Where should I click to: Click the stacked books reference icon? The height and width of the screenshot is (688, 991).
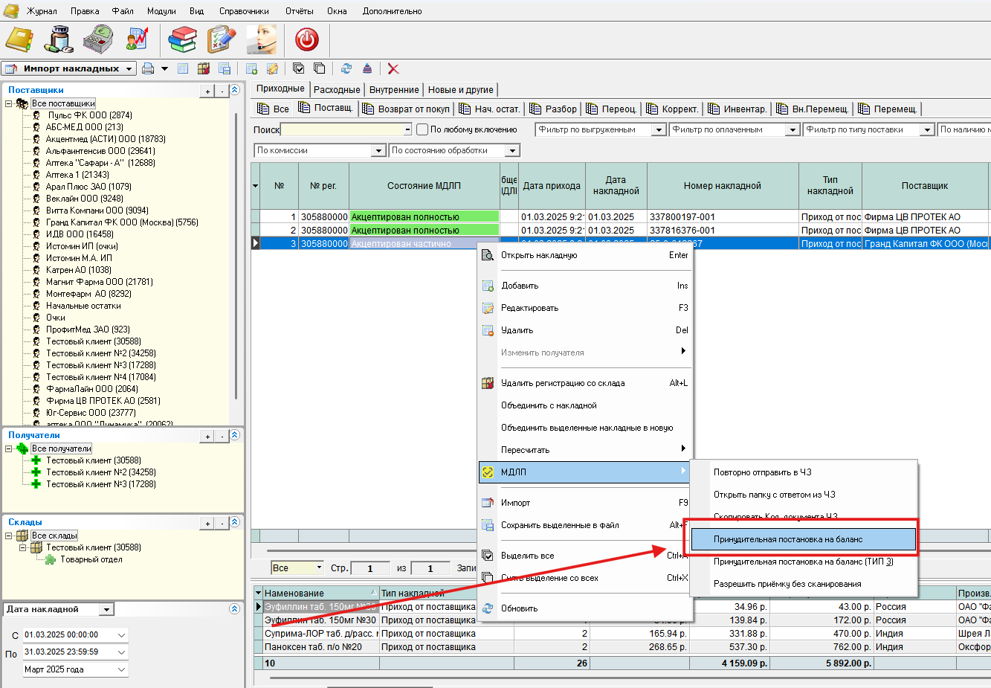point(182,39)
